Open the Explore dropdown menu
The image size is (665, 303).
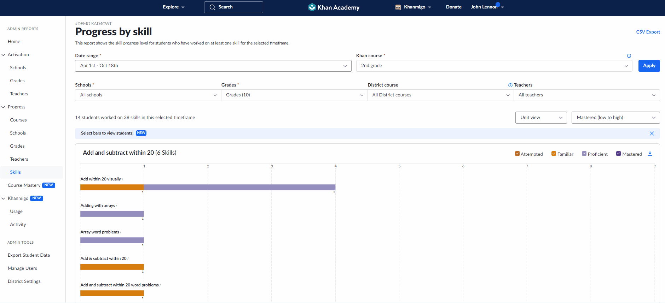click(173, 7)
